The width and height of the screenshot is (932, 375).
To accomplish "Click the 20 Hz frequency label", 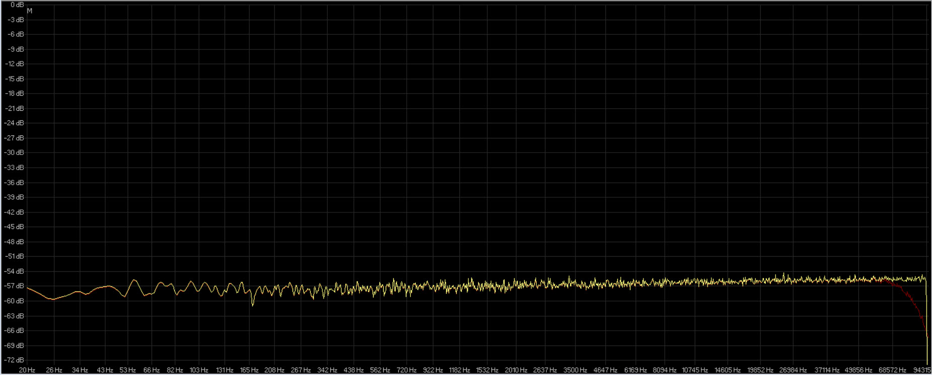I will pos(27,370).
